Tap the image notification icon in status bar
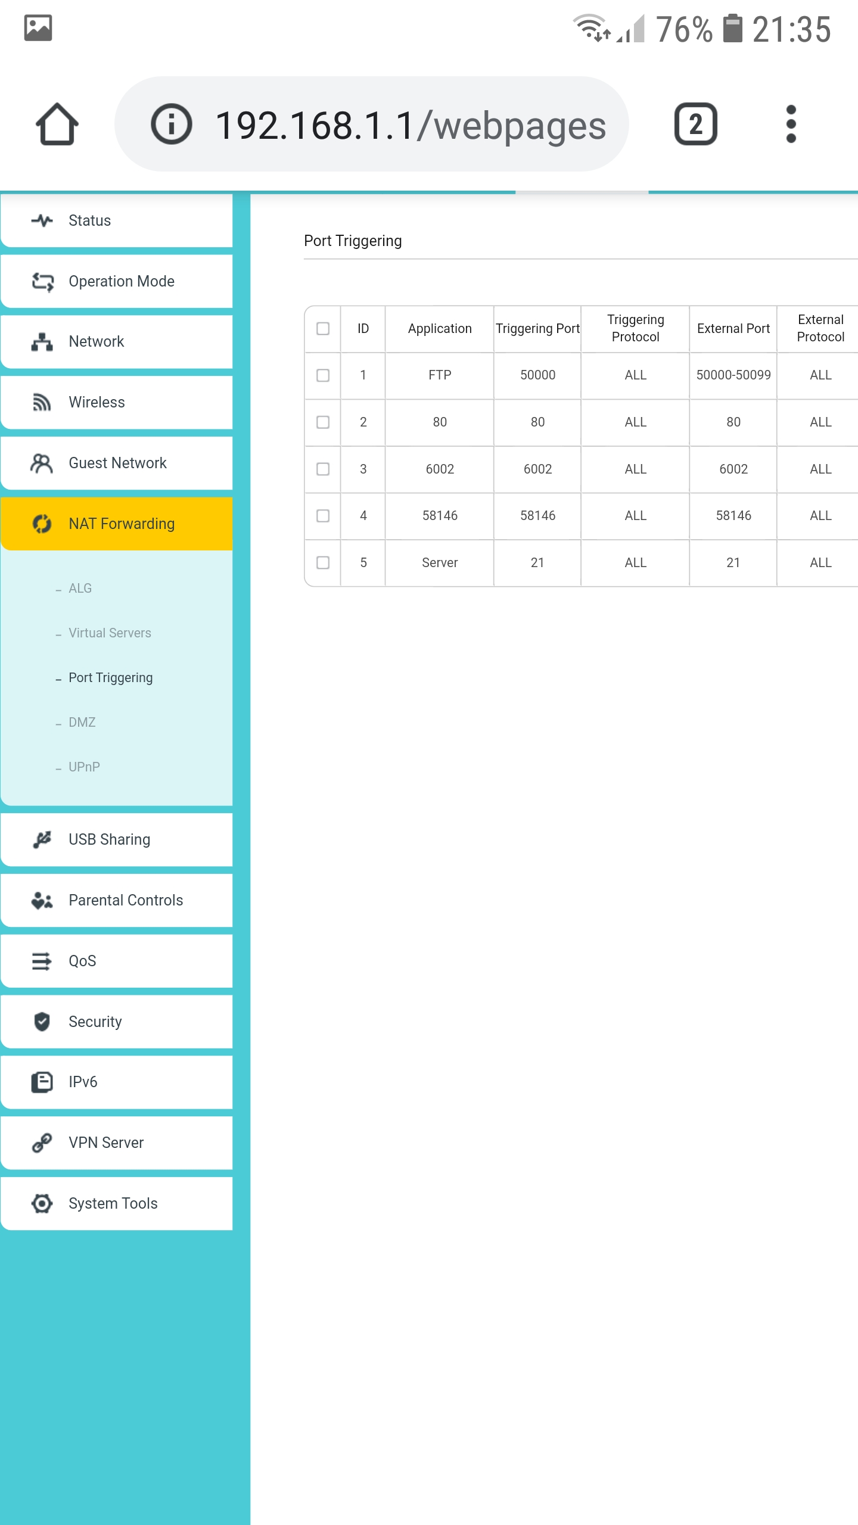 coord(38,28)
